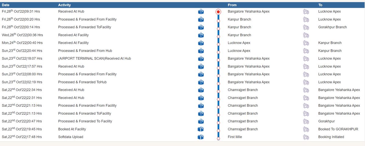Viewport: 365px width, 146px height.
Task: Click package icon in Wed 26th 00:36 row
Action: pyautogui.click(x=201, y=35)
